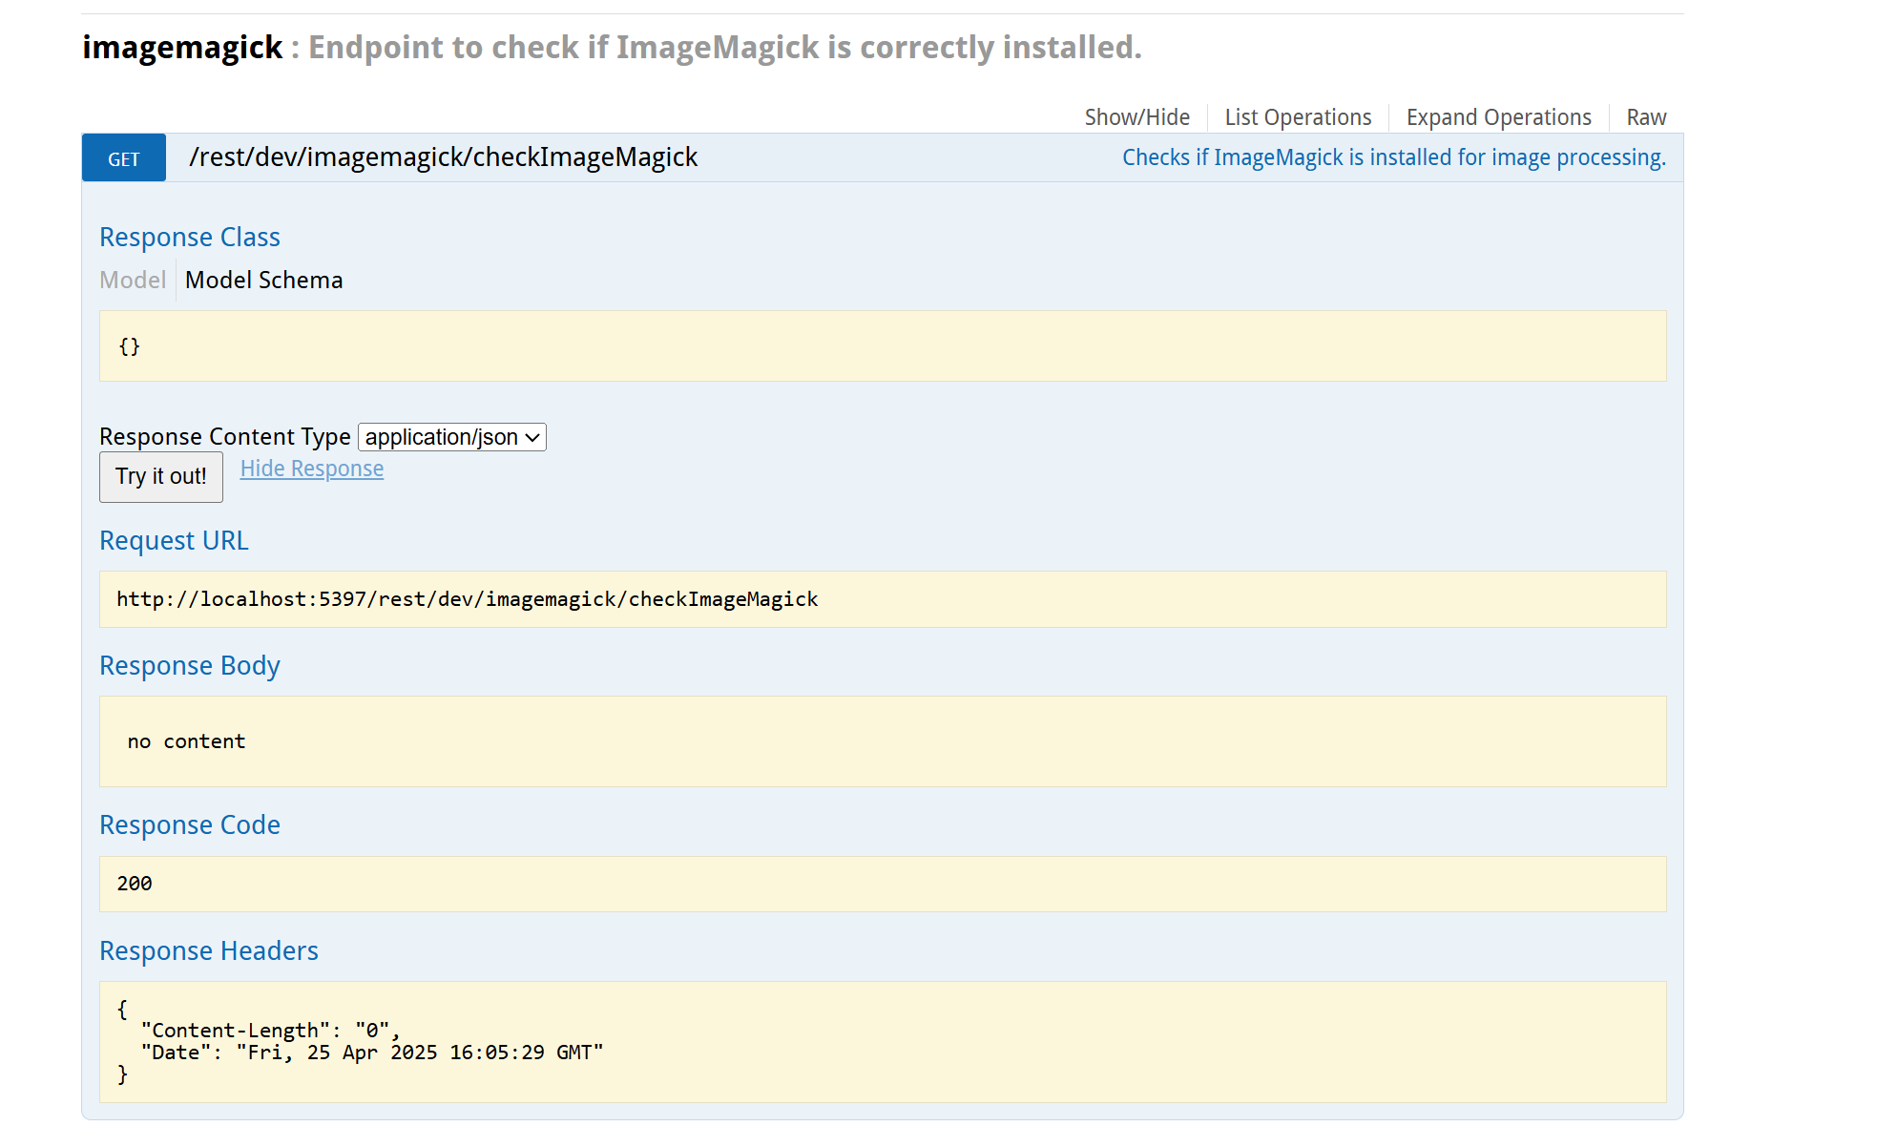Image resolution: width=1897 pixels, height=1147 pixels.
Task: Click the Request URL text box
Action: click(882, 599)
